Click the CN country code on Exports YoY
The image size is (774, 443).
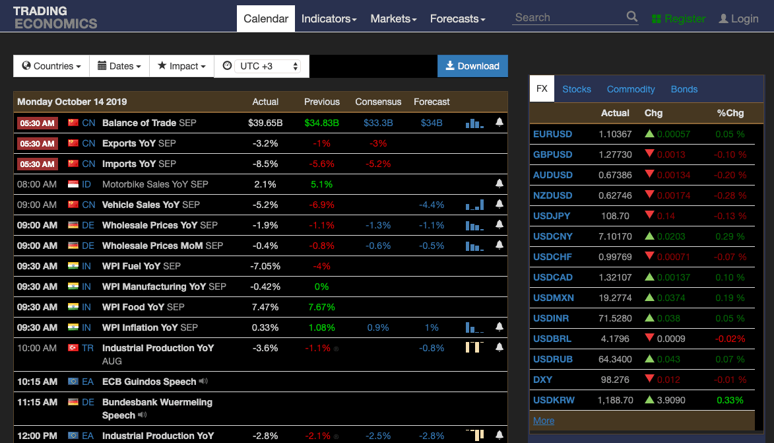pos(89,143)
